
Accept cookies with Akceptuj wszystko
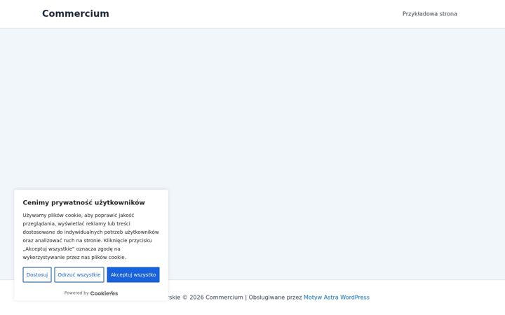pos(133,275)
